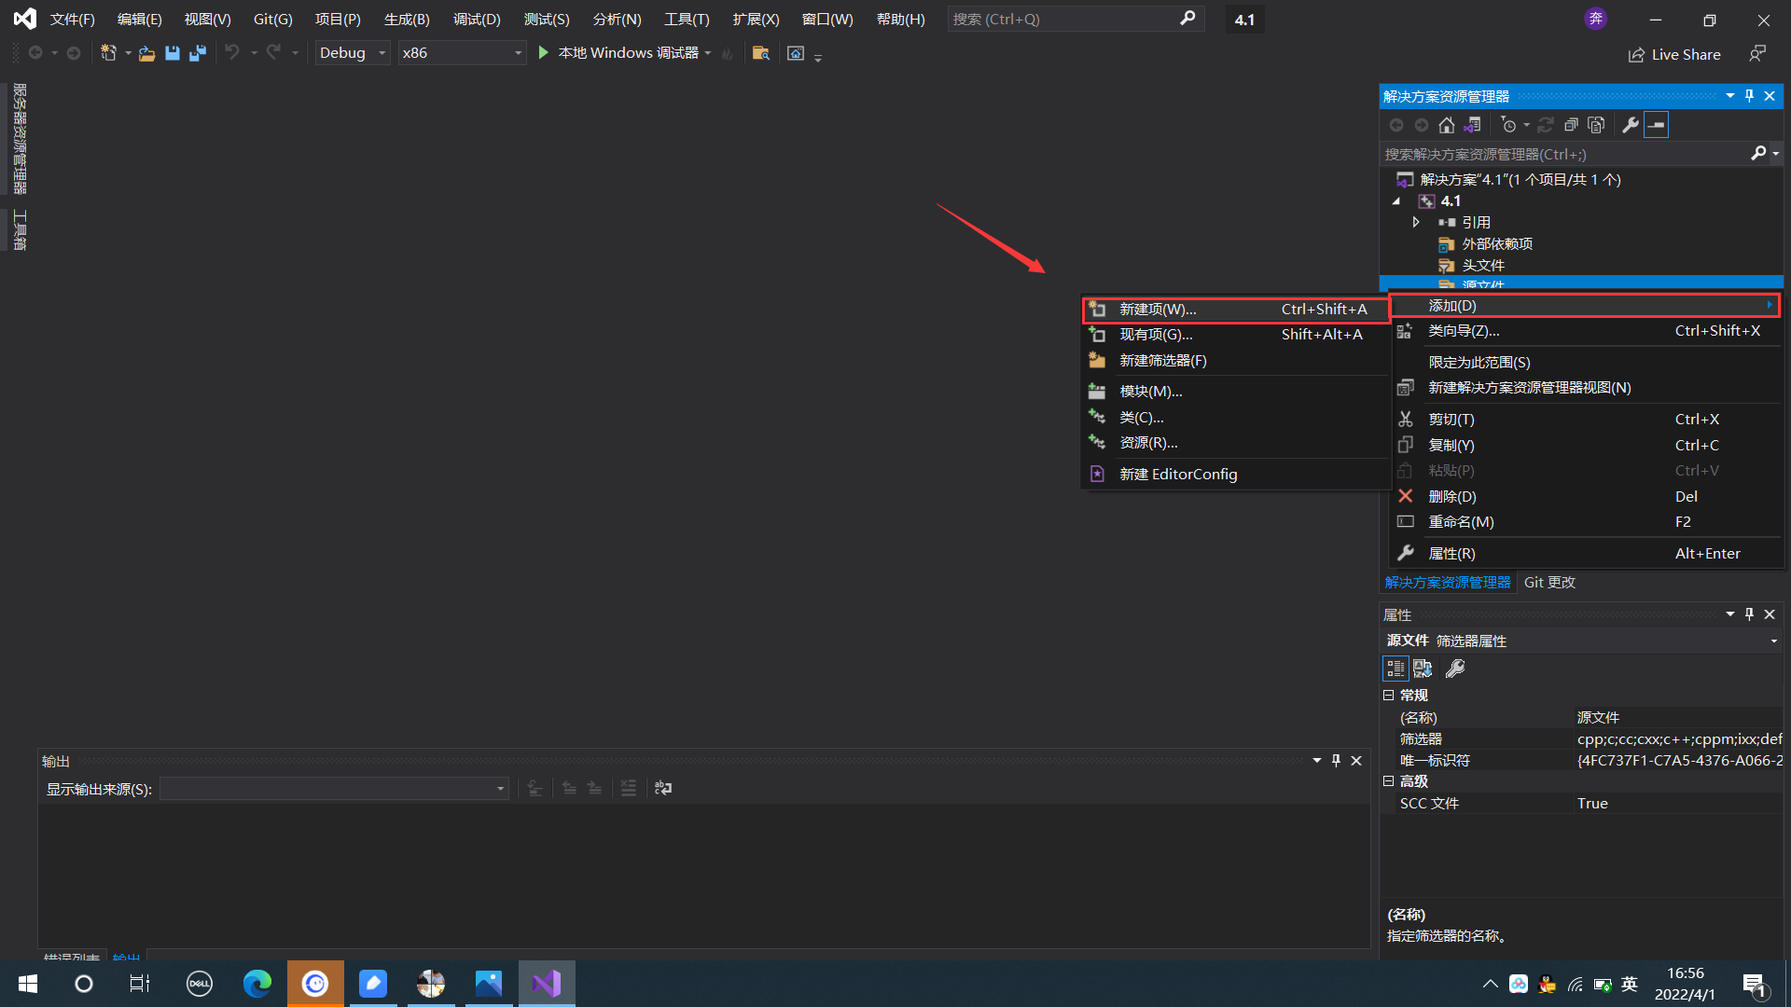Select 现有项(G) from the context menu

point(1157,333)
